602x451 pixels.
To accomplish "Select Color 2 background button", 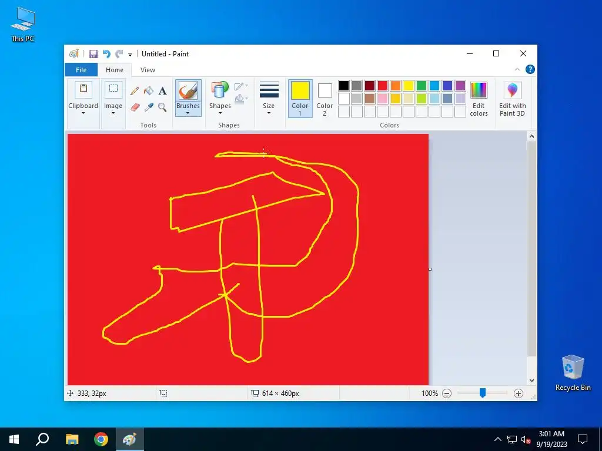I will click(325, 99).
